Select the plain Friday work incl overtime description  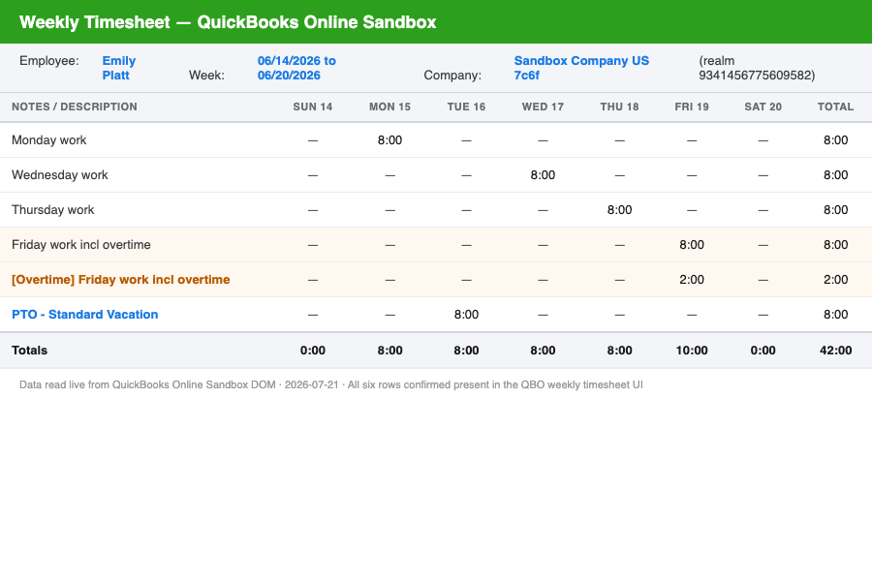pyautogui.click(x=81, y=245)
